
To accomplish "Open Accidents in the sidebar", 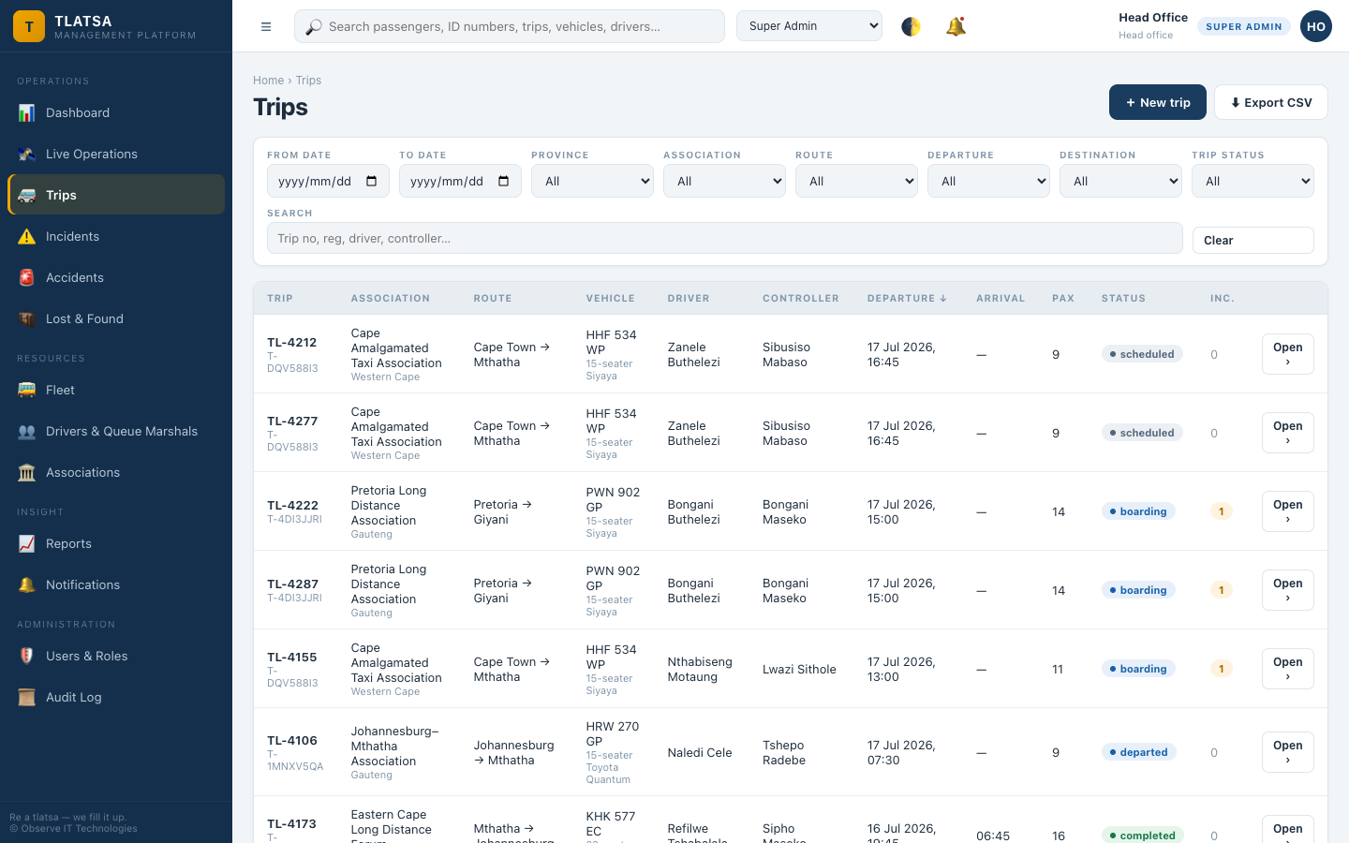I will pyautogui.click(x=116, y=277).
